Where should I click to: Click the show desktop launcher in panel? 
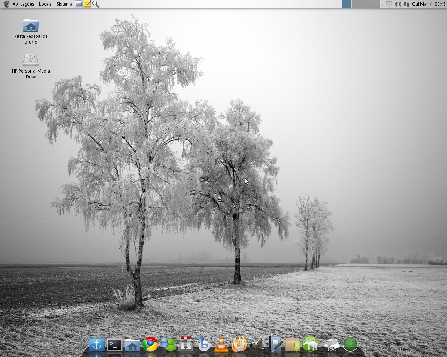point(79,4)
